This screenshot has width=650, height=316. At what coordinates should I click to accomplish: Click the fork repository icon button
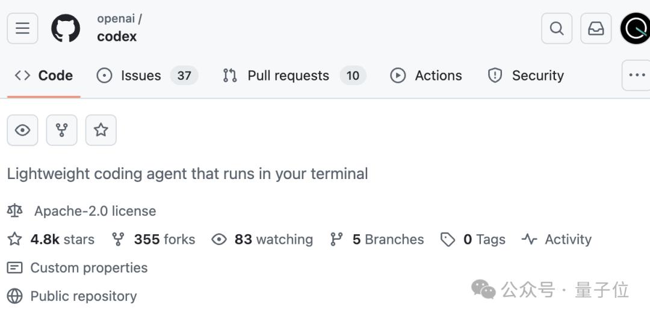[62, 130]
